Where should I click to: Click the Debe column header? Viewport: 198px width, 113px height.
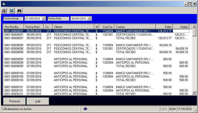tap(164, 27)
